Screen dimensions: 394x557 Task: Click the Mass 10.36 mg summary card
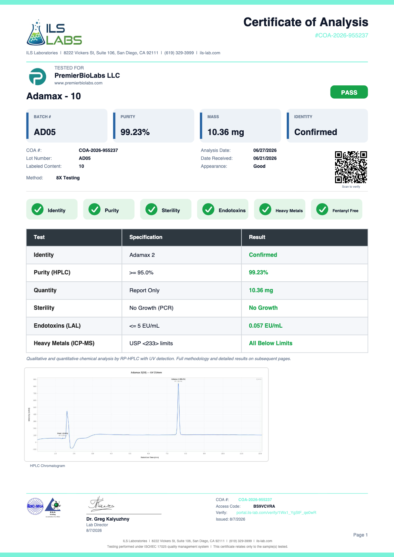pos(240,126)
